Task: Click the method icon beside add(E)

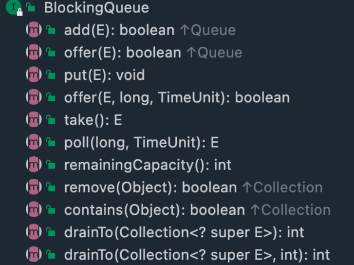Action: [x=32, y=30]
